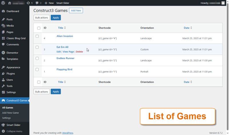Click the Plugins plug icon
This screenshot has width=229, height=135.
[x=3, y=74]
